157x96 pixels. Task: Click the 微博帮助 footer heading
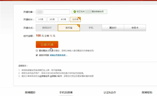[x=147, y=92]
